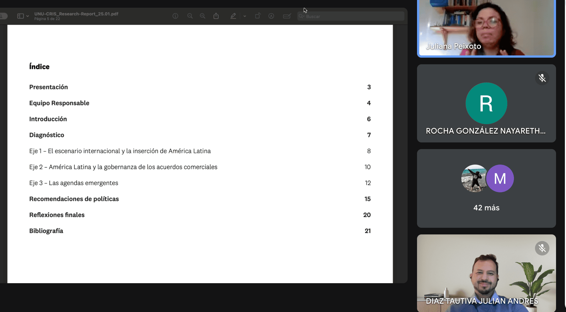The image size is (566, 312).
Task: Click the green 'R' avatar
Action: pyautogui.click(x=486, y=103)
